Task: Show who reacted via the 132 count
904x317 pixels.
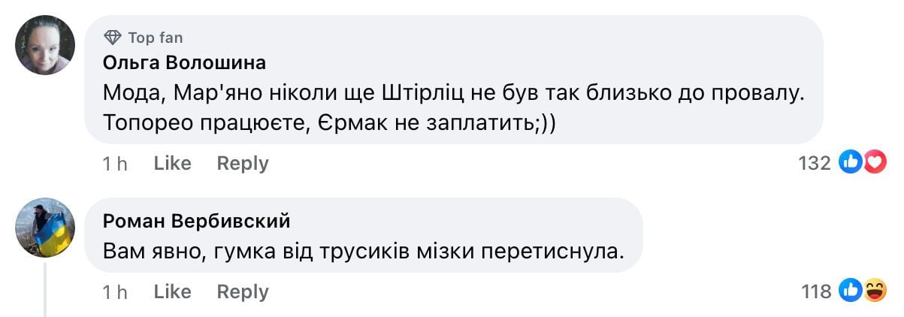Action: tap(814, 163)
